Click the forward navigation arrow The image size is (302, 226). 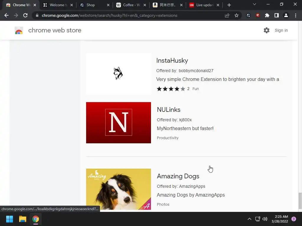16,15
